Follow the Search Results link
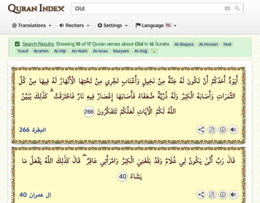The height and width of the screenshot is (203, 260). click(x=38, y=44)
